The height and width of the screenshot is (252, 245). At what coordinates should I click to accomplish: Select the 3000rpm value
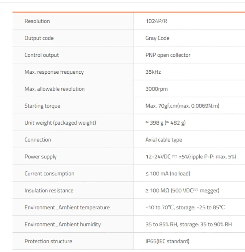point(156,89)
